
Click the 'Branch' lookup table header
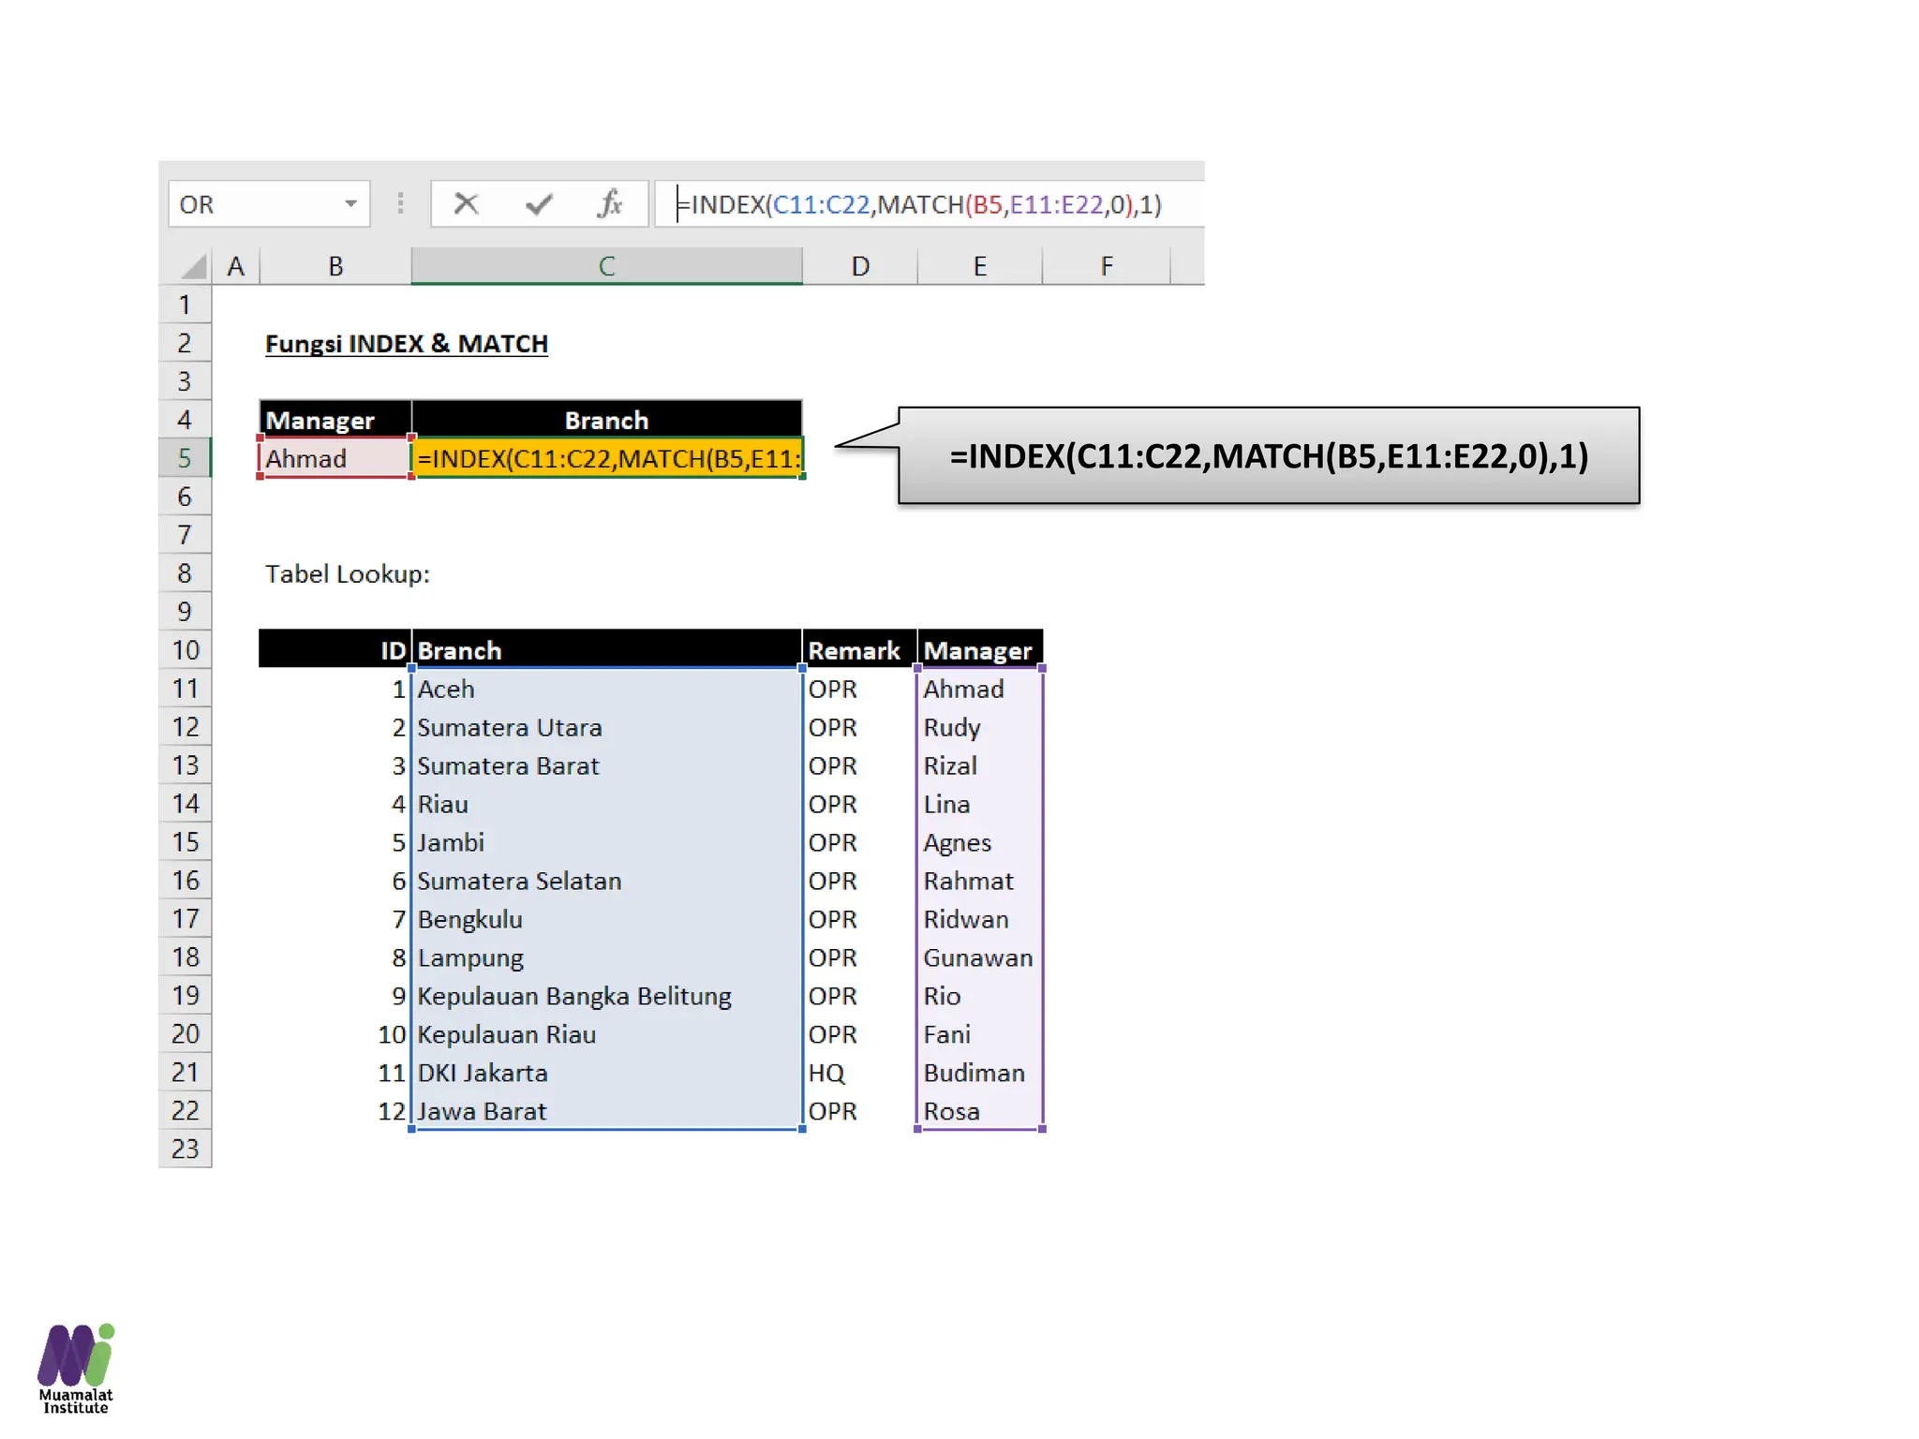607,650
